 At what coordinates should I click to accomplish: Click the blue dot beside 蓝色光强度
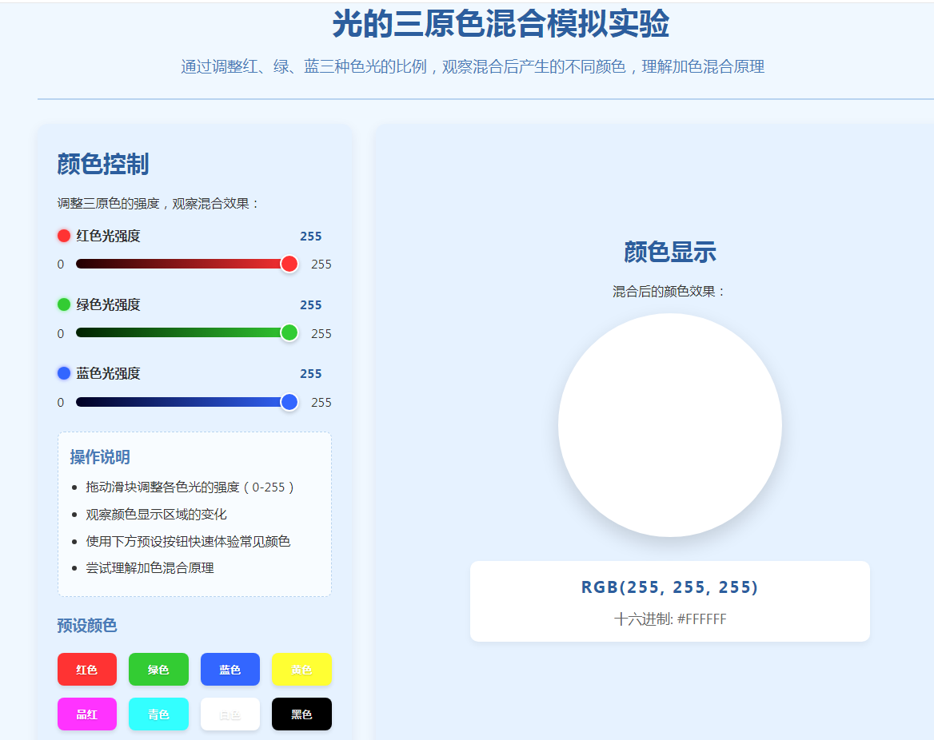[64, 373]
